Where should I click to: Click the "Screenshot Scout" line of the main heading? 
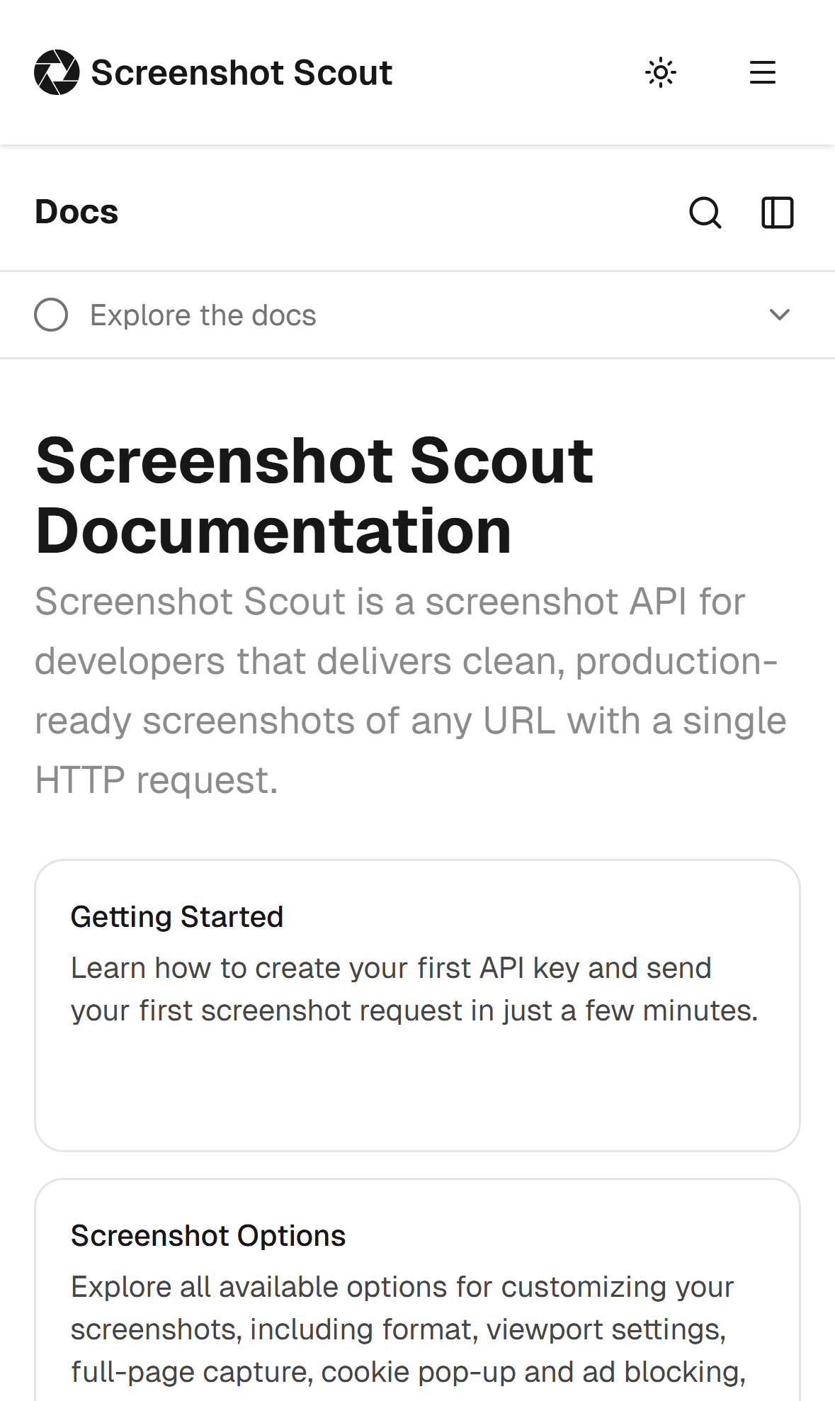[314, 461]
